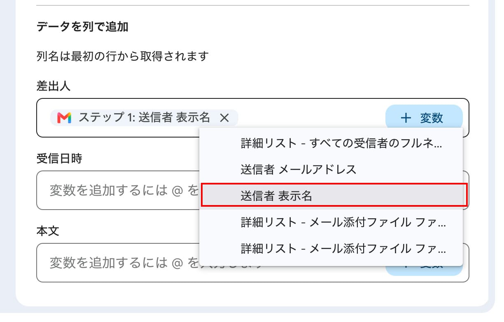The height and width of the screenshot is (322, 504).
Task: Click the ステップ 1: 送信者 表示名 chip text
Action: [144, 118]
